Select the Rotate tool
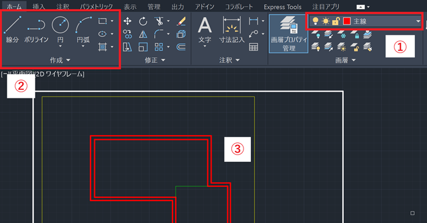 143,21
